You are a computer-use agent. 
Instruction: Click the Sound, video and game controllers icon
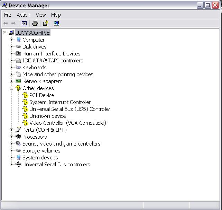pyautogui.click(x=18, y=143)
